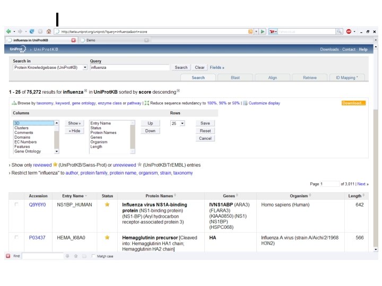The width and height of the screenshot is (382, 286).
Task: Open the Align tab
Action: 272,77
